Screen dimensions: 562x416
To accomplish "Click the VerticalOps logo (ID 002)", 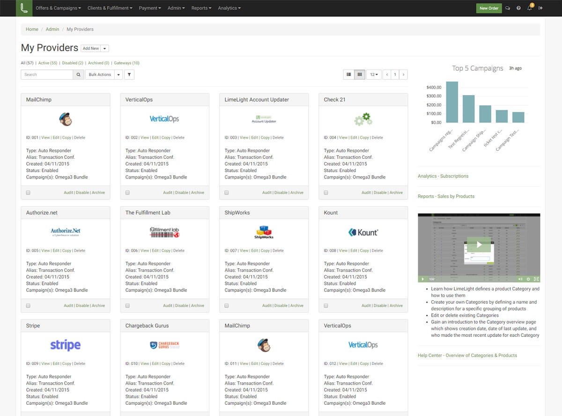I will [x=164, y=119].
